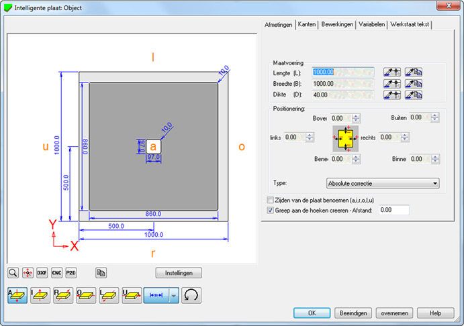Click the Beeindigen button

pyautogui.click(x=353, y=313)
